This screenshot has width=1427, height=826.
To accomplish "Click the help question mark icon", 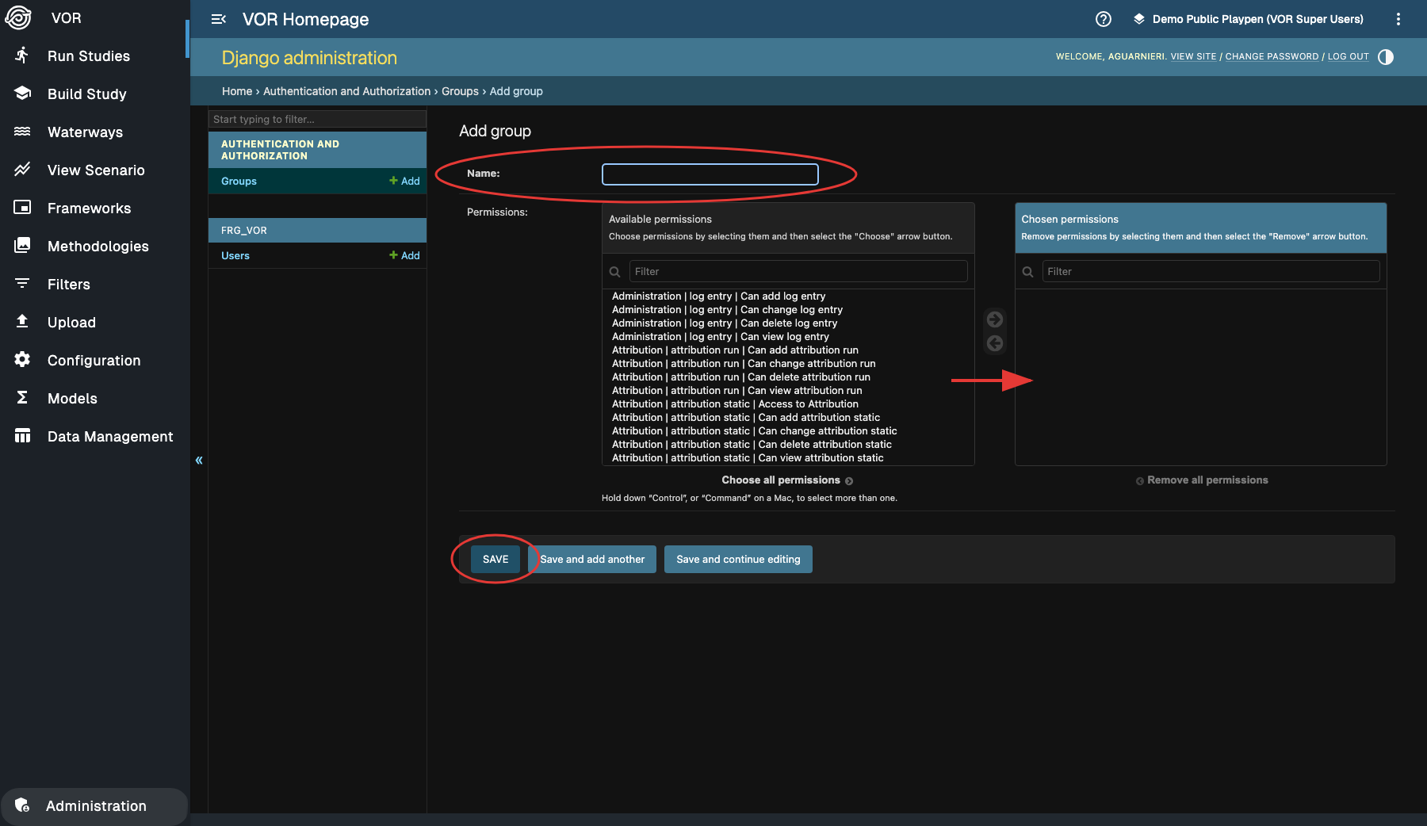I will 1103,19.
